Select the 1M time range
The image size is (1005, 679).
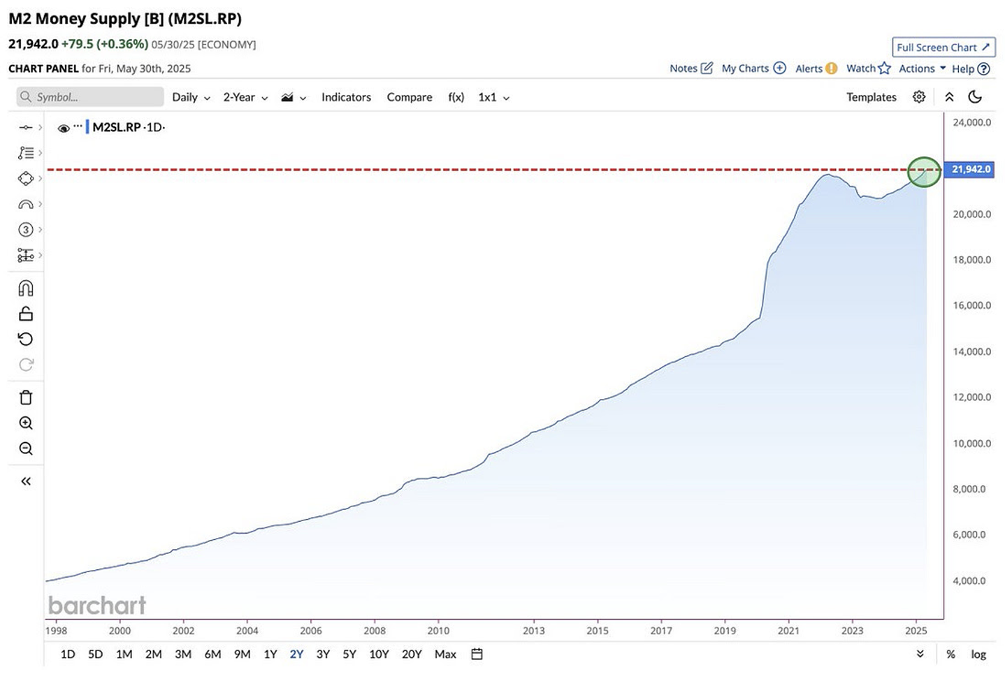(124, 655)
